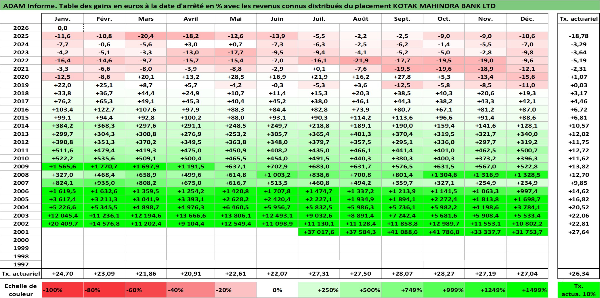
Task: Click the +3,0 cell in April 2024
Action: point(191,44)
